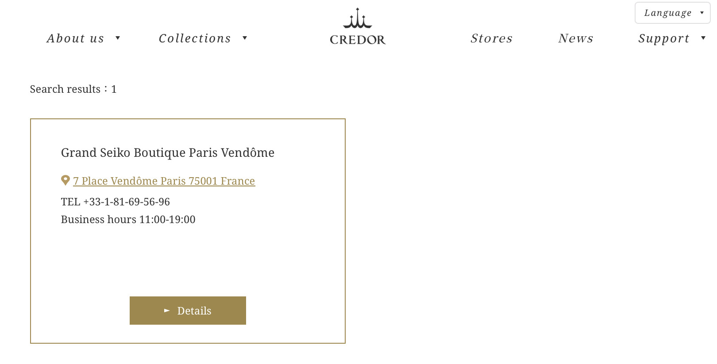
Task: Open the About us menu label
Action: coord(75,38)
